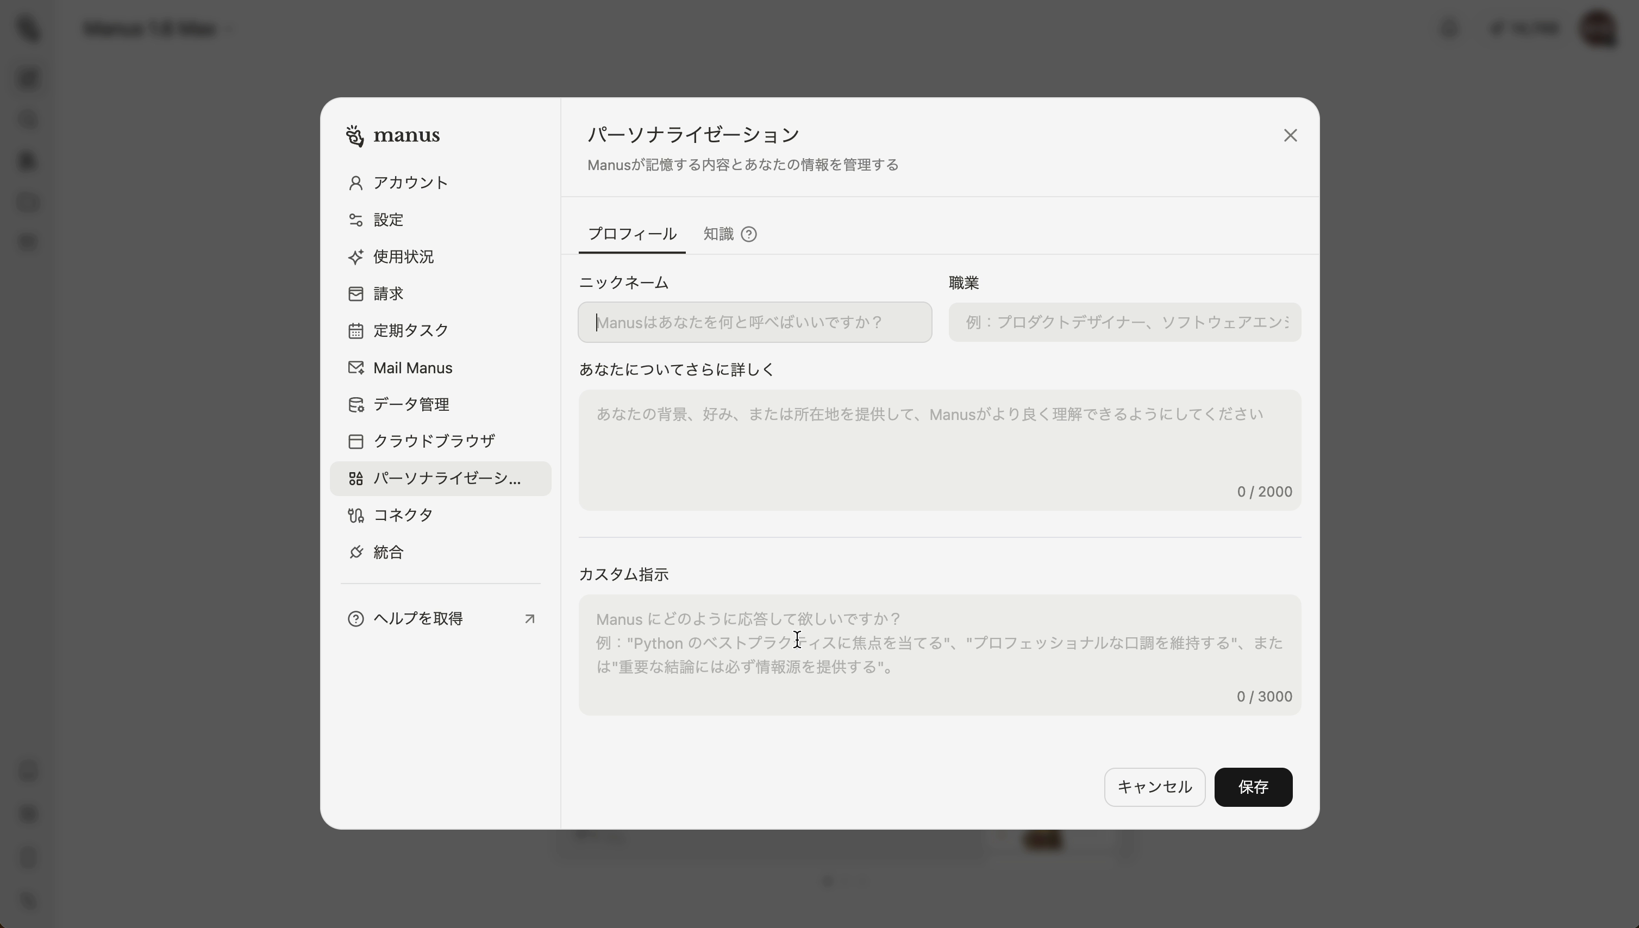Screen dimensions: 1639x928
Task: View the 請求 billing settings
Action: (x=388, y=294)
